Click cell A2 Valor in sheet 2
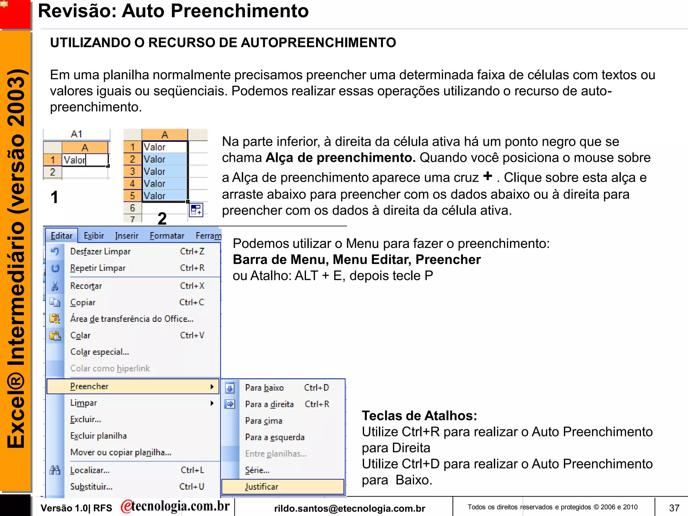 click(165, 159)
